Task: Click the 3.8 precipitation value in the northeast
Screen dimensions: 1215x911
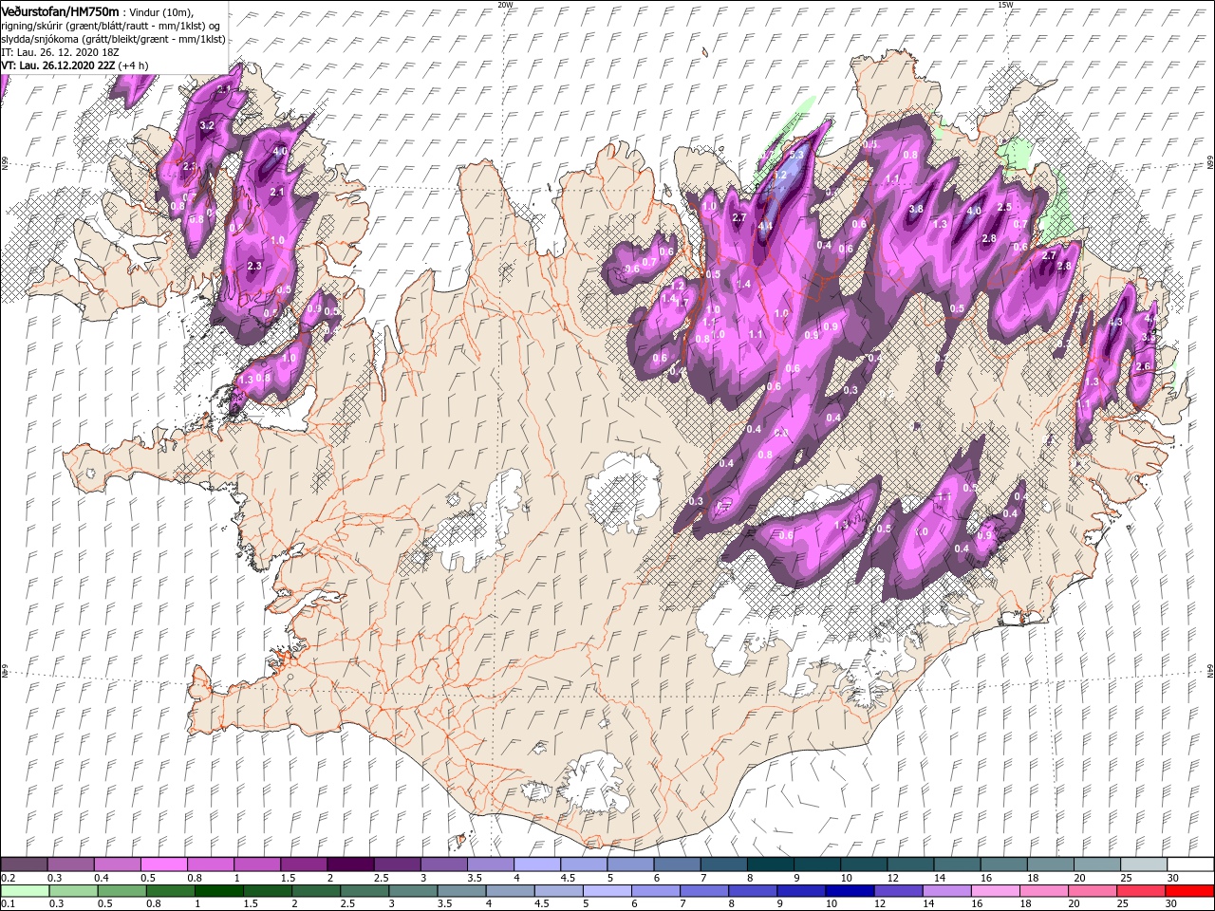Action: [x=916, y=209]
